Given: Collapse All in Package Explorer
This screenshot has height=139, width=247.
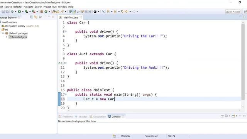Looking at the screenshot, I should coord(32,17).
